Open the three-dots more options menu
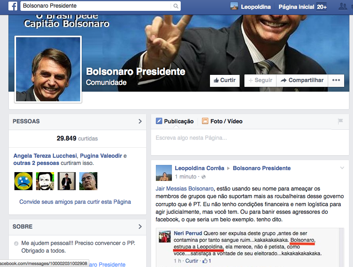353x267 pixels. (x=336, y=80)
